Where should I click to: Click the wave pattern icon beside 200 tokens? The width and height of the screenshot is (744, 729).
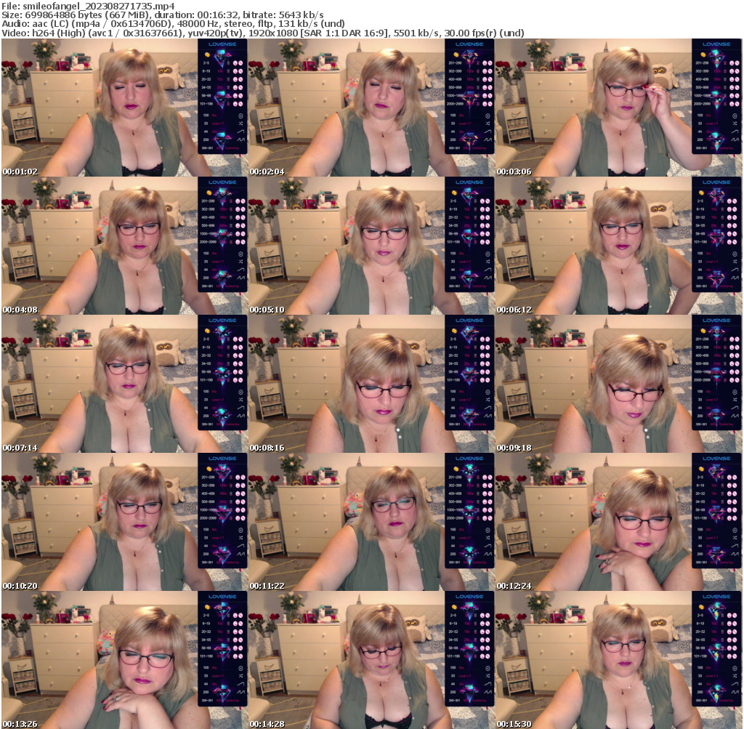(240, 139)
